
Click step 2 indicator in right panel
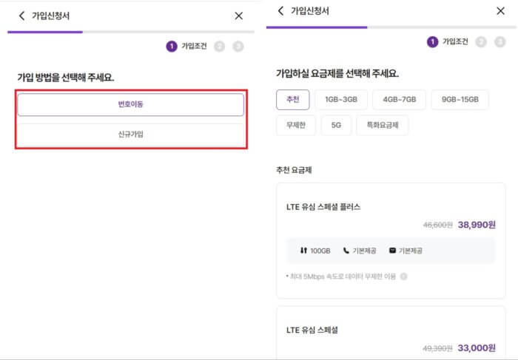click(481, 41)
